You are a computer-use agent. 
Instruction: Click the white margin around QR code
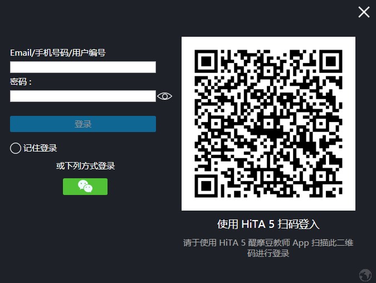[268, 43]
